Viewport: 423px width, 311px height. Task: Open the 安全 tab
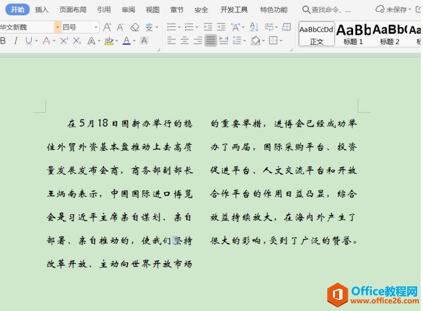(202, 10)
